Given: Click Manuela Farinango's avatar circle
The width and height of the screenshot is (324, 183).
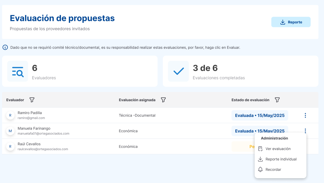Looking at the screenshot, I should coord(10,131).
